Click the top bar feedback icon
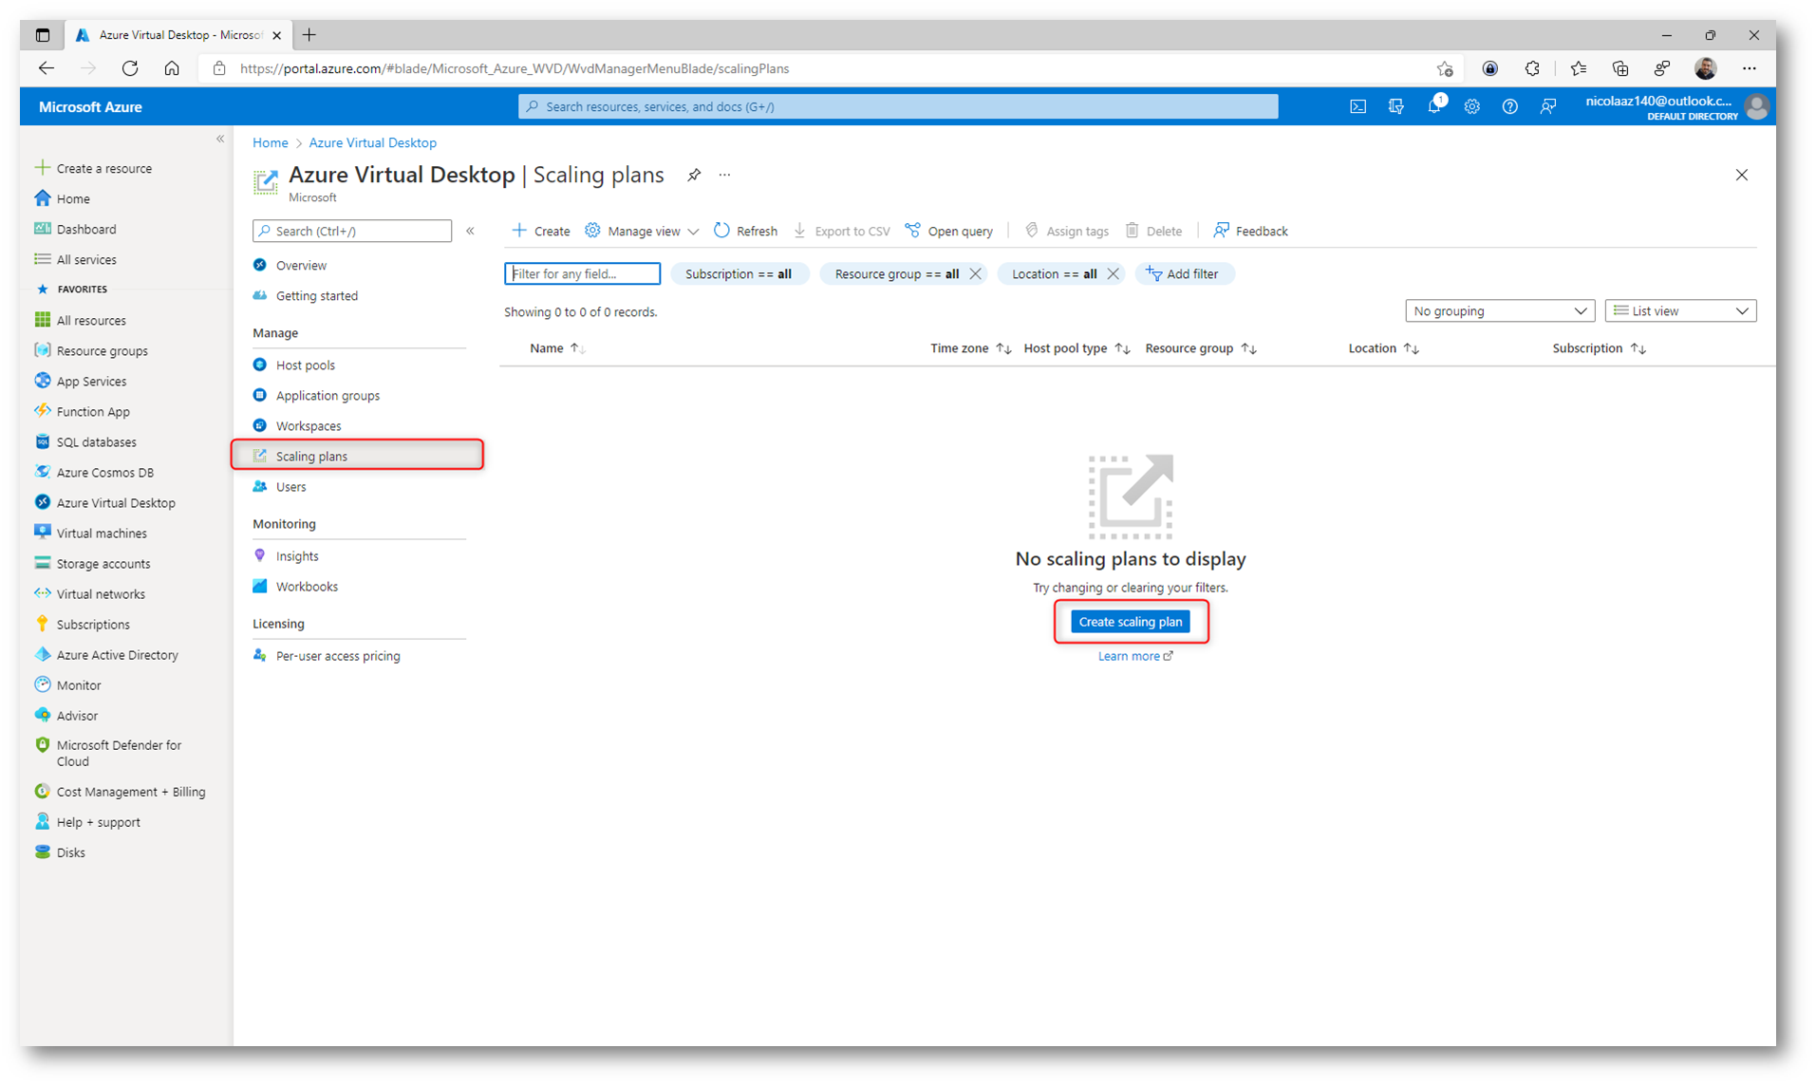This screenshot has height=1086, width=1816. (1548, 106)
